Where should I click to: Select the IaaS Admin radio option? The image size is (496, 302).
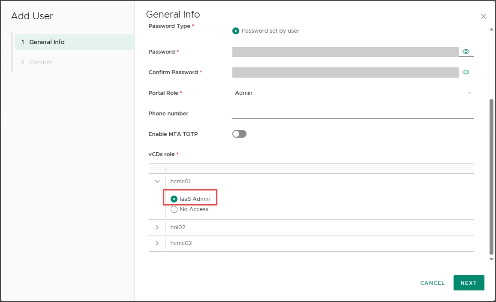(x=174, y=199)
